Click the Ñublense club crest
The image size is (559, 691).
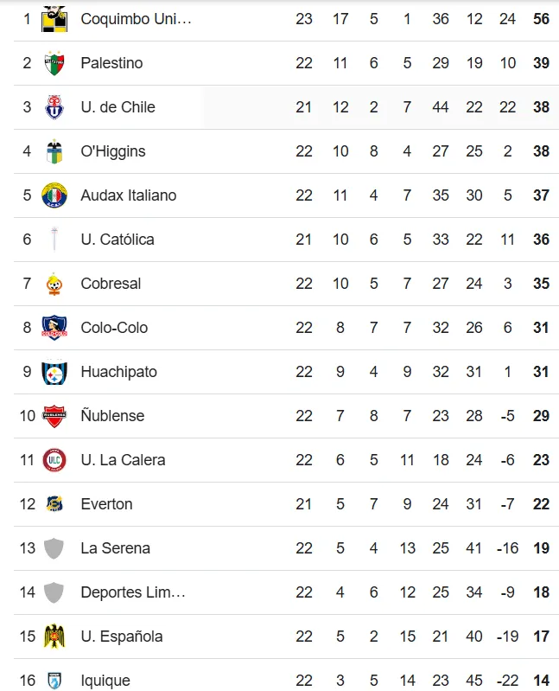coord(54,416)
